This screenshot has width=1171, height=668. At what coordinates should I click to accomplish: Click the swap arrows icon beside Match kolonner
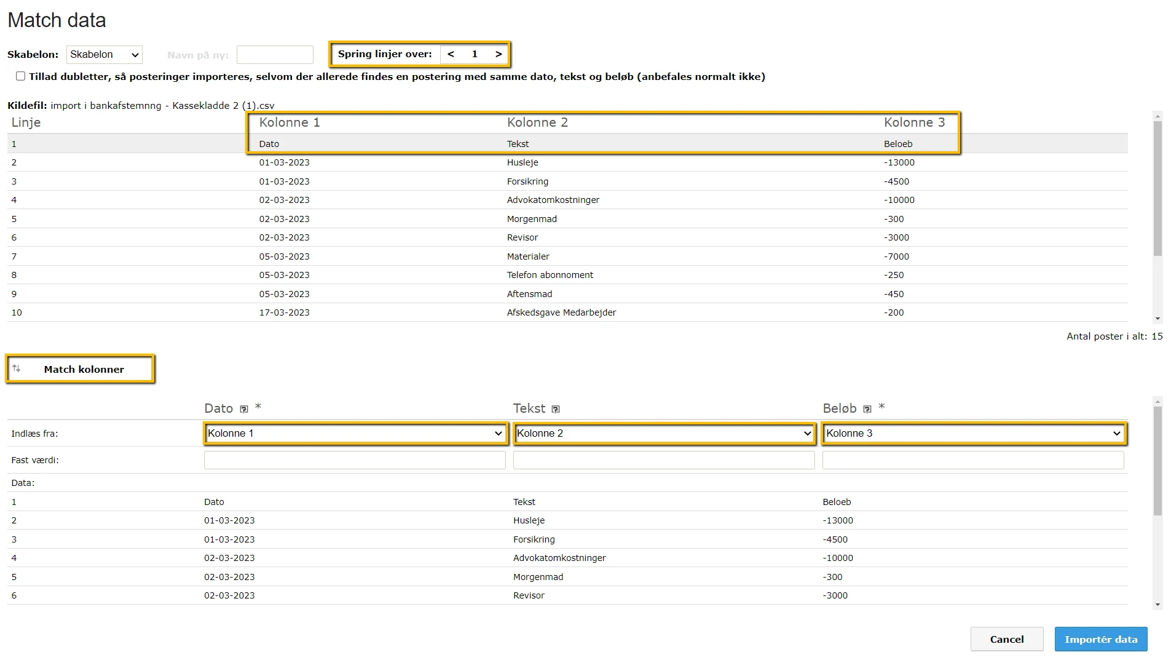tap(17, 368)
